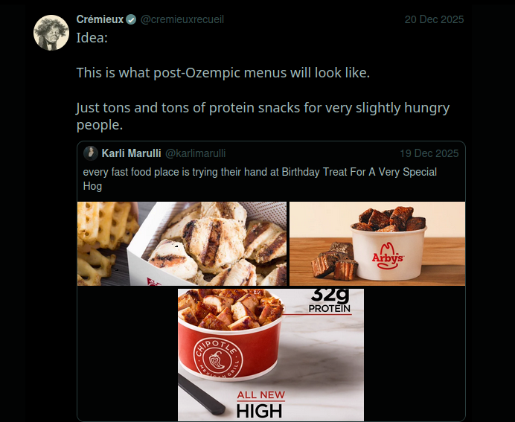515x422 pixels.
Task: Open the Crémieux display name link
Action: (100, 19)
